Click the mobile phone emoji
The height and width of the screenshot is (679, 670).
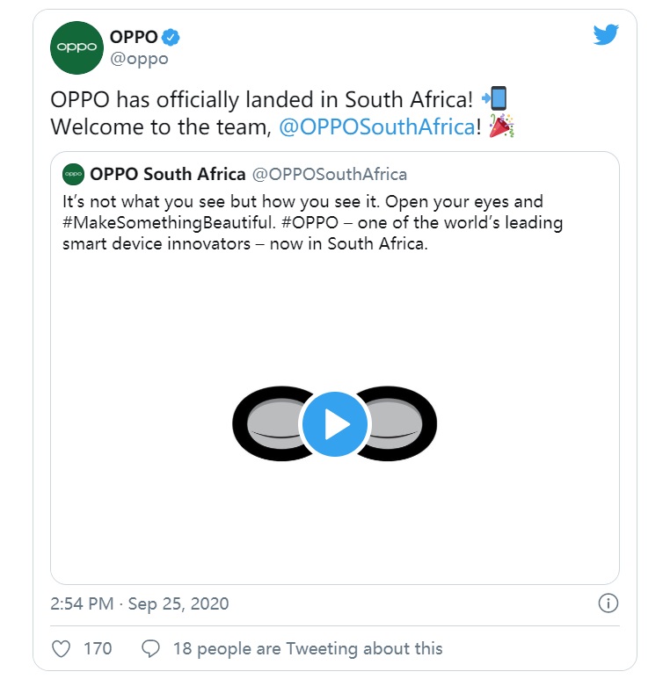point(495,98)
